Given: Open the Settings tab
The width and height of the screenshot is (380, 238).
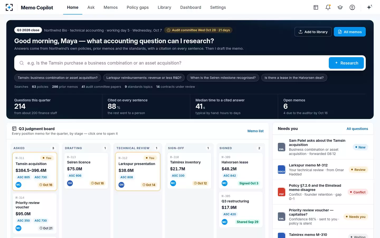Looking at the screenshot, I should pyautogui.click(x=218, y=7).
